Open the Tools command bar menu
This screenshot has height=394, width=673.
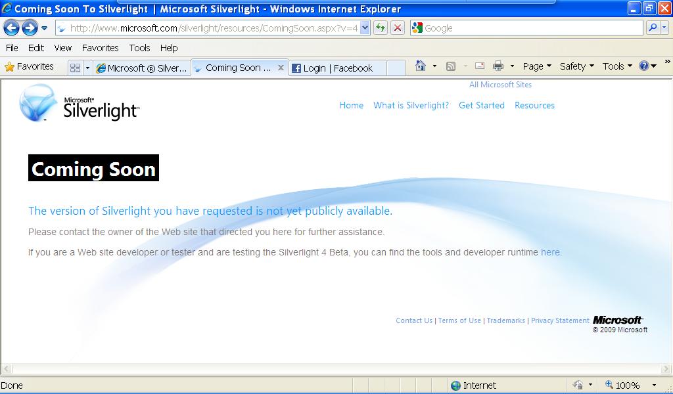[617, 66]
